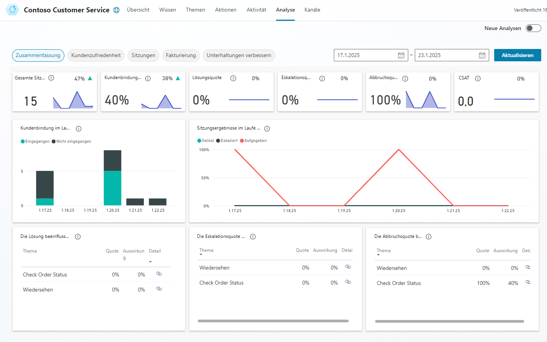The width and height of the screenshot is (547, 342).
Task: Toggle the Eingegangen legend series
Action: pyautogui.click(x=35, y=142)
